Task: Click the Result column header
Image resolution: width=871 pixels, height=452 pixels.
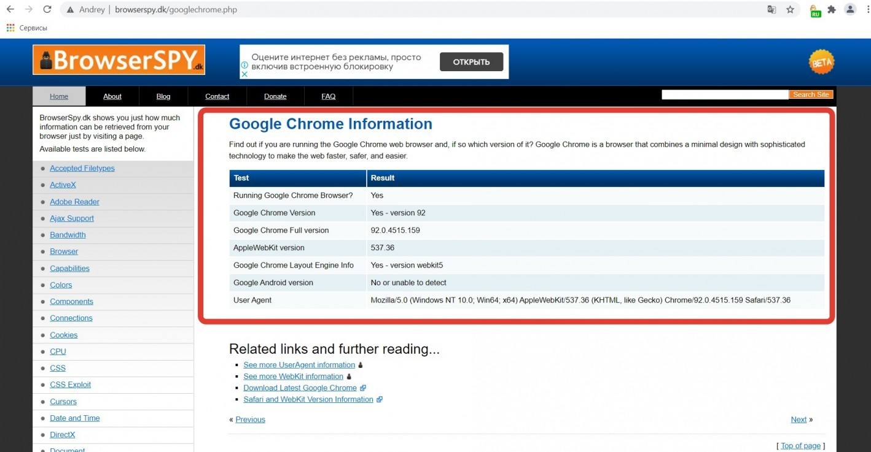Action: click(x=596, y=178)
